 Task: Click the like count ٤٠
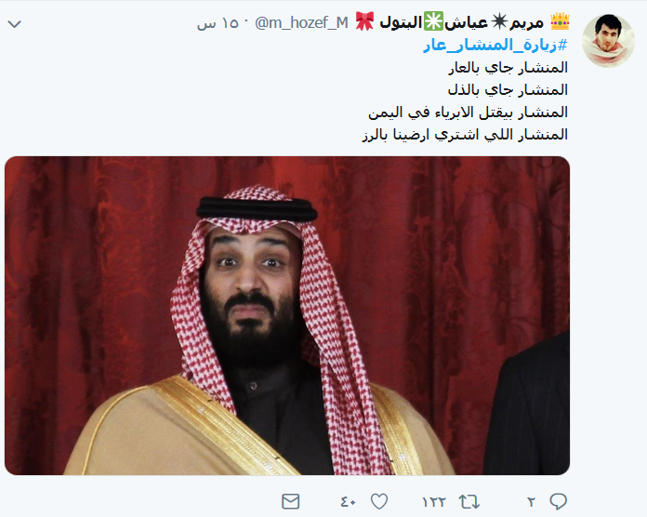348,501
